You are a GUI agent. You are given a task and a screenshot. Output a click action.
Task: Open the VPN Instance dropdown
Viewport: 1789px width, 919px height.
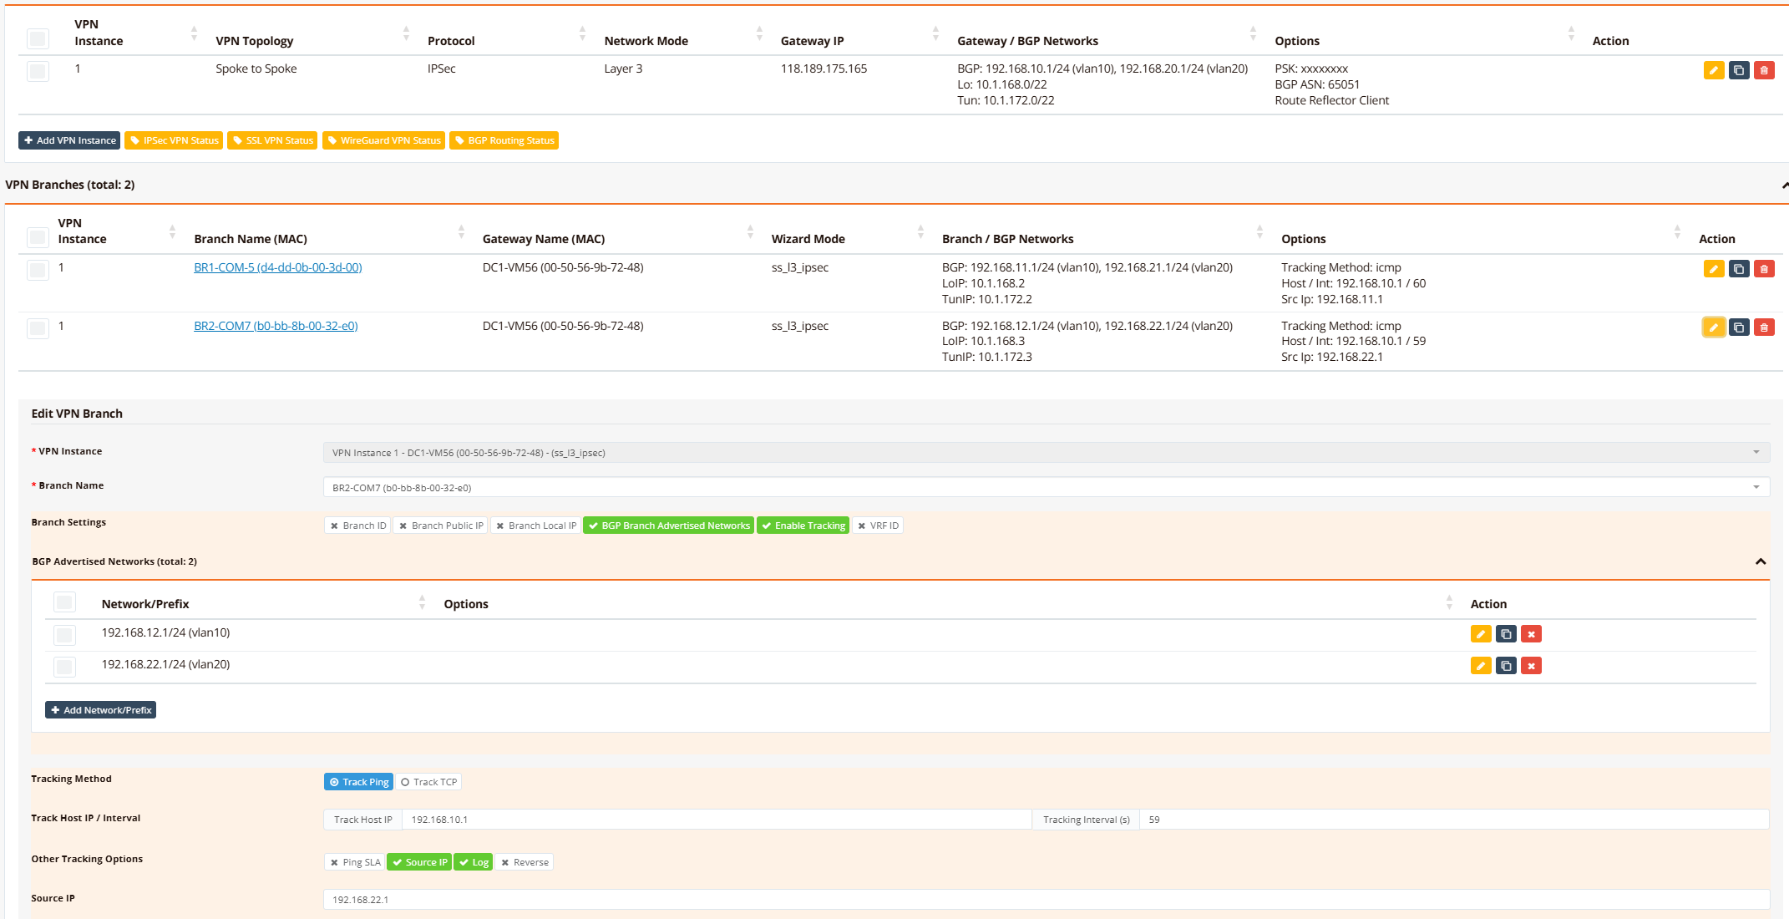pos(1046,453)
